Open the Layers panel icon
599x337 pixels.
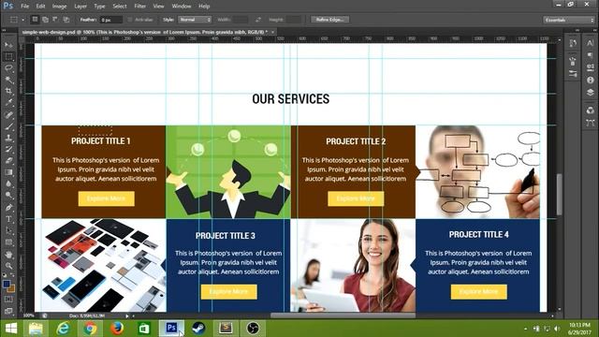[591, 93]
